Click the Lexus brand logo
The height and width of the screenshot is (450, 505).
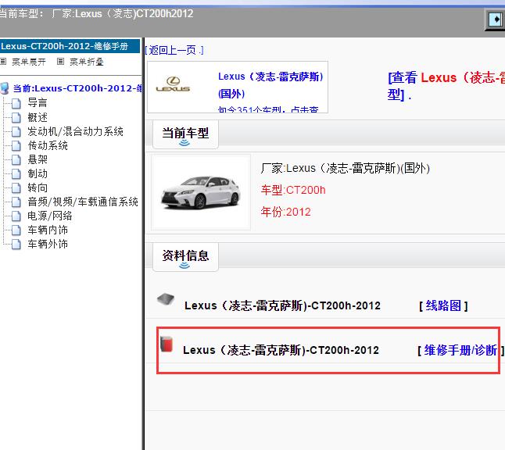pos(173,84)
